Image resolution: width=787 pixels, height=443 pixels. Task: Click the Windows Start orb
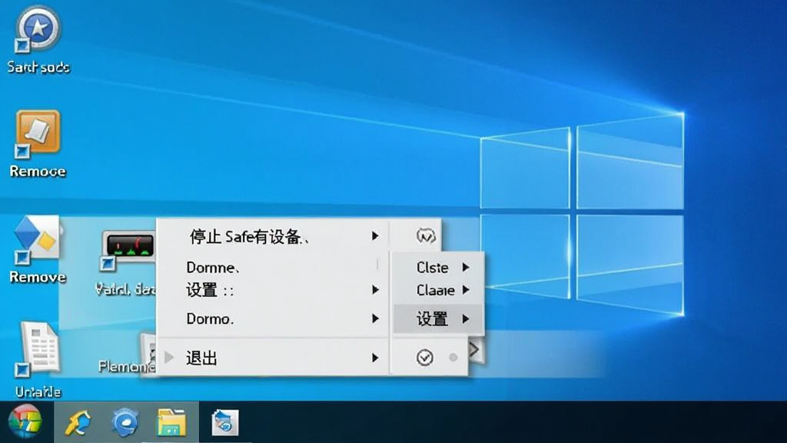coord(25,422)
